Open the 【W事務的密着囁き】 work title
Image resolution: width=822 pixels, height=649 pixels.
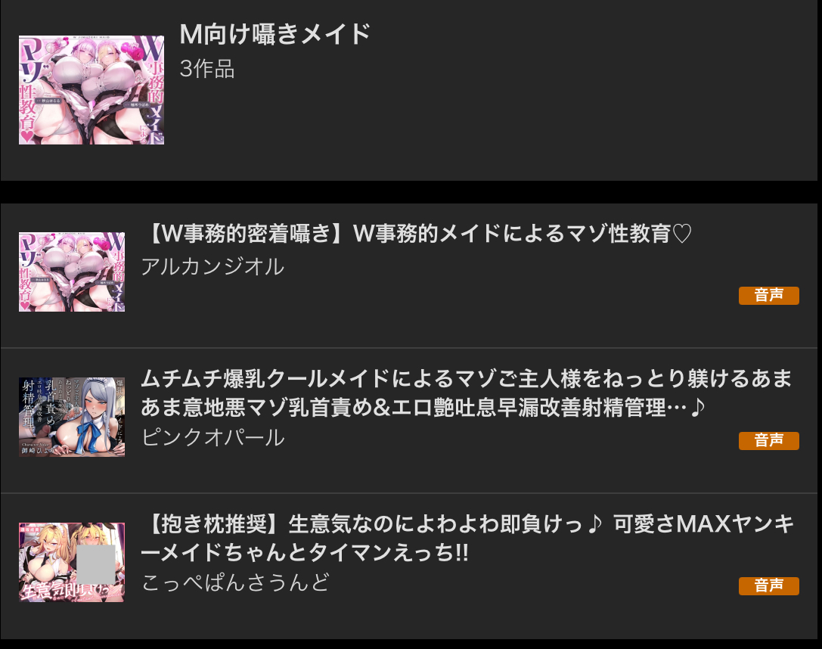point(417,233)
